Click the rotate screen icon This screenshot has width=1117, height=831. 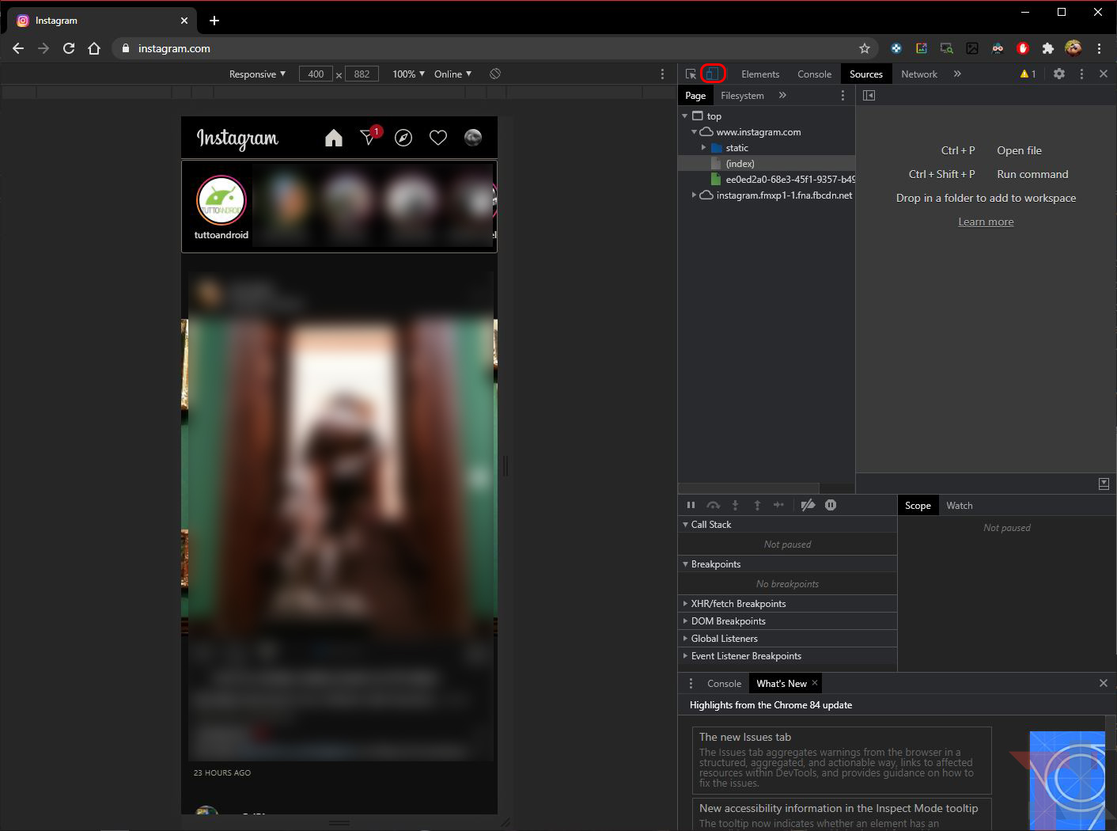click(x=495, y=74)
